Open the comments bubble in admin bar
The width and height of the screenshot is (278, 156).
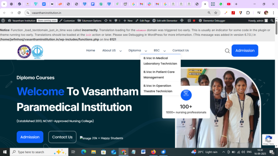117,21
